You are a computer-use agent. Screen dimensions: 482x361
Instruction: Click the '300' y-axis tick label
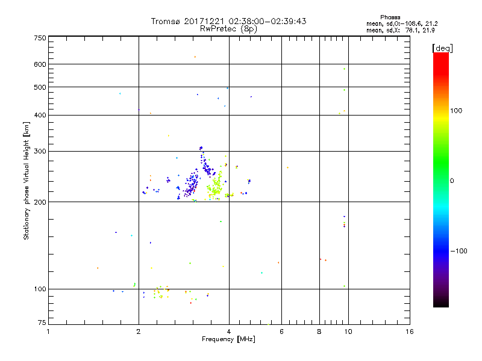coord(40,152)
